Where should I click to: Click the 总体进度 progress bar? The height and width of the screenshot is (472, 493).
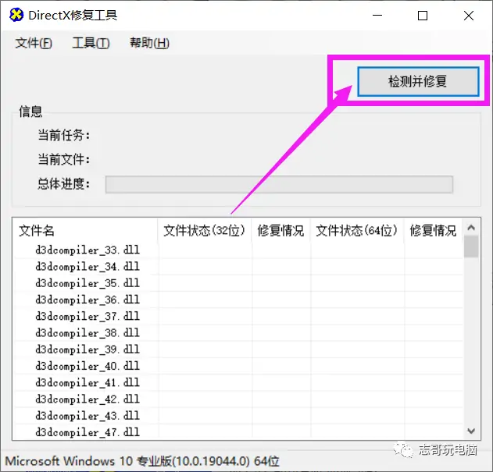[x=279, y=184]
